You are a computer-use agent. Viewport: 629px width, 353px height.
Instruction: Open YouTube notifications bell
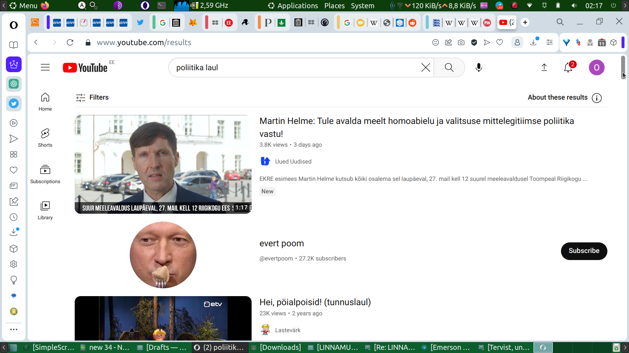568,67
